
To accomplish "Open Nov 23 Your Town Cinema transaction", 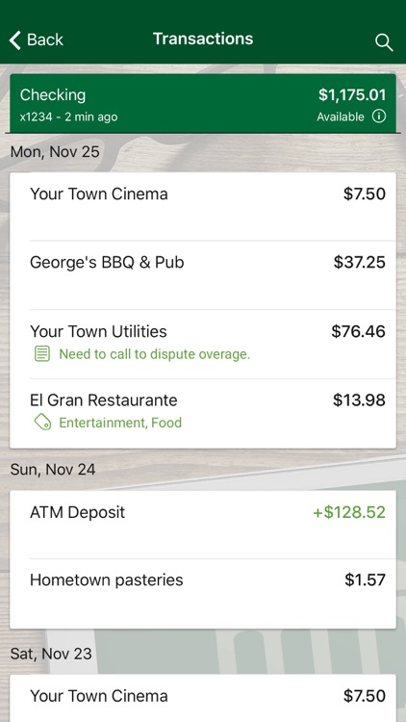I will click(203, 698).
